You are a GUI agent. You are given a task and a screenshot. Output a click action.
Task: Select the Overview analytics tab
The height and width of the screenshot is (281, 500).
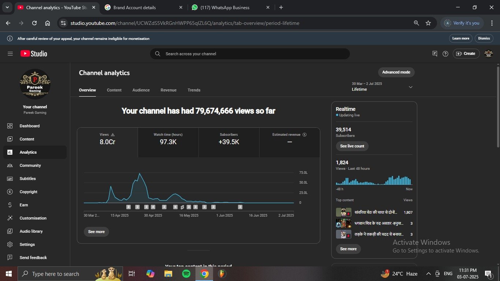(x=87, y=90)
